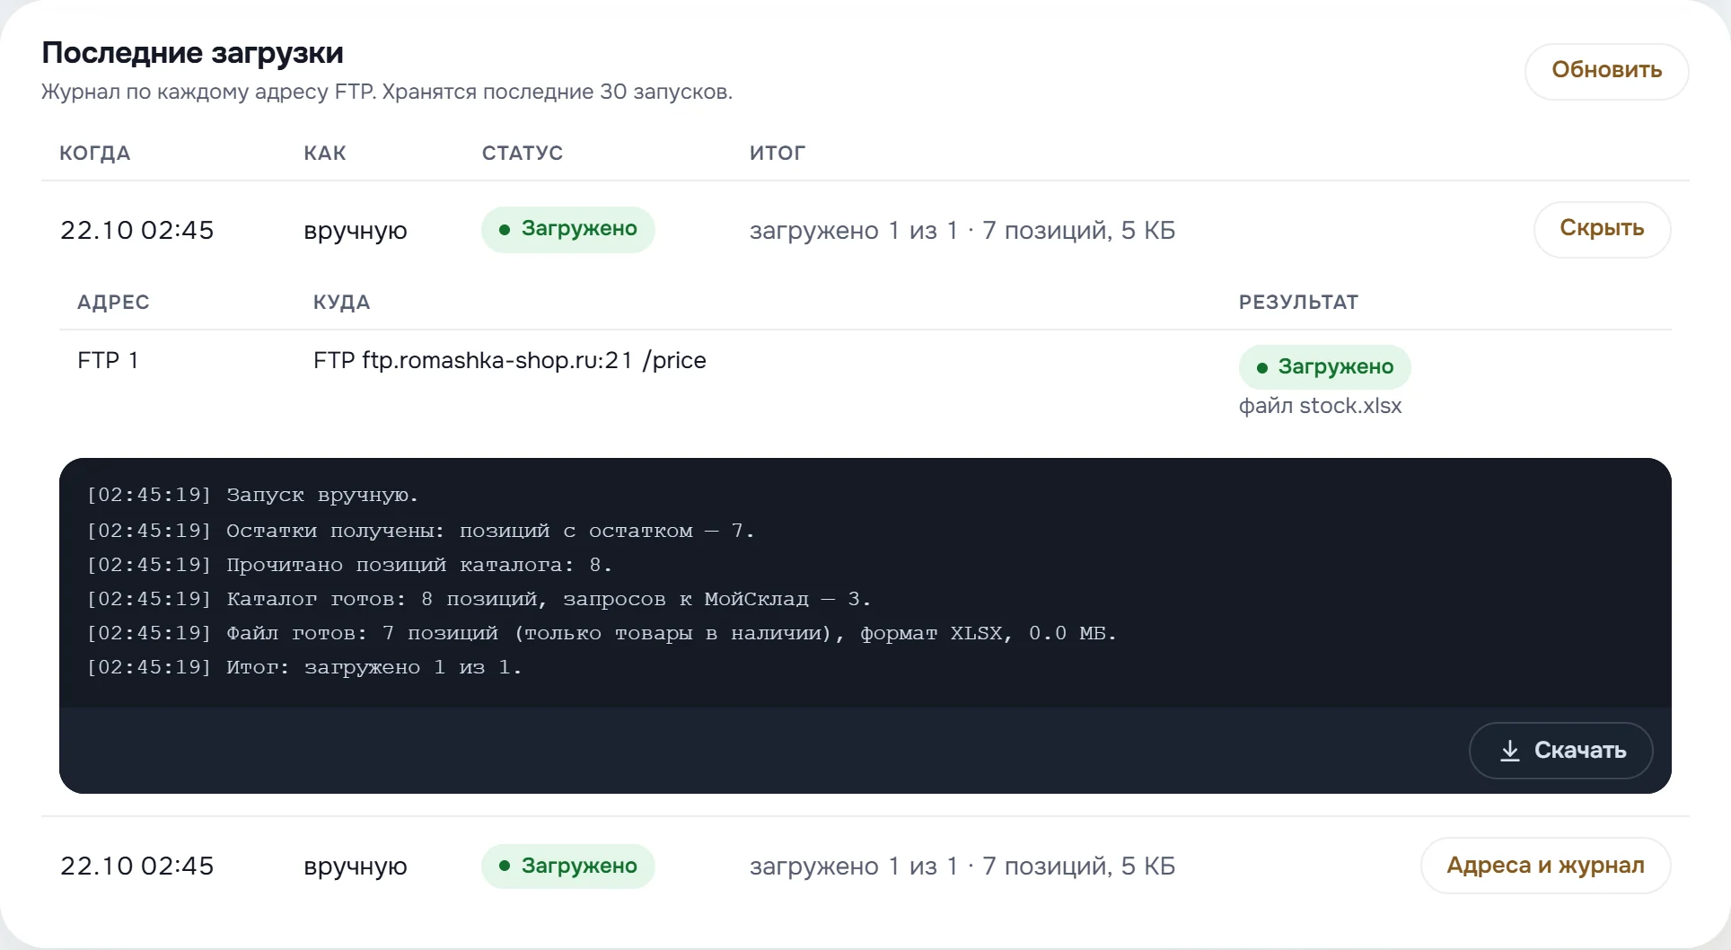
Task: Click the СТАТУС column header
Action: point(523,154)
